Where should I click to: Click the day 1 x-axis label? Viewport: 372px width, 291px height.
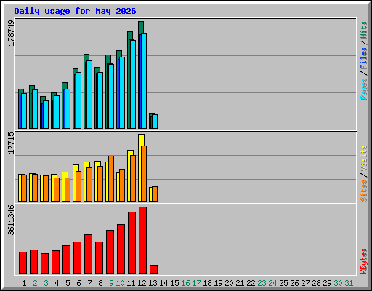click(x=24, y=283)
